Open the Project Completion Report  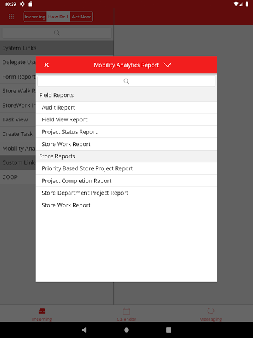click(x=126, y=181)
